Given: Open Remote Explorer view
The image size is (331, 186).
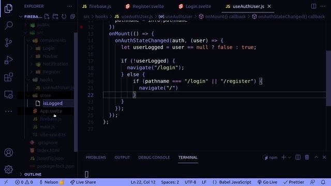Looking at the screenshot, I should click(x=8, y=94).
